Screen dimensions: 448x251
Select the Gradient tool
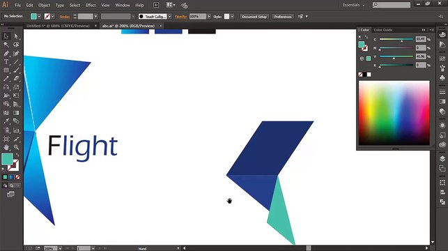point(16,113)
